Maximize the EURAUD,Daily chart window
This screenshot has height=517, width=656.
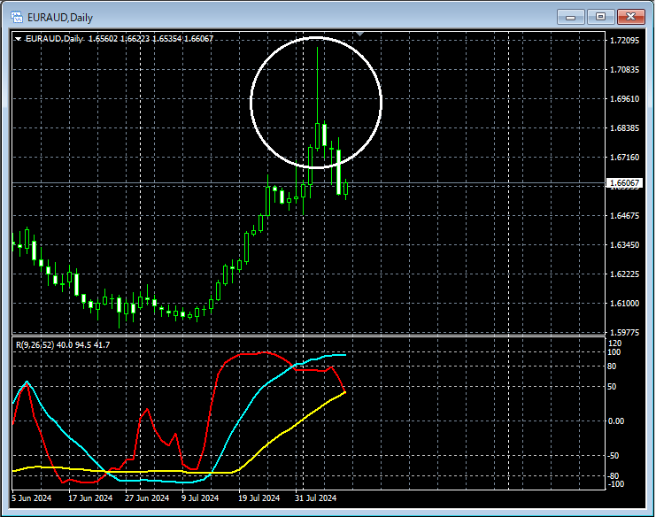click(601, 17)
